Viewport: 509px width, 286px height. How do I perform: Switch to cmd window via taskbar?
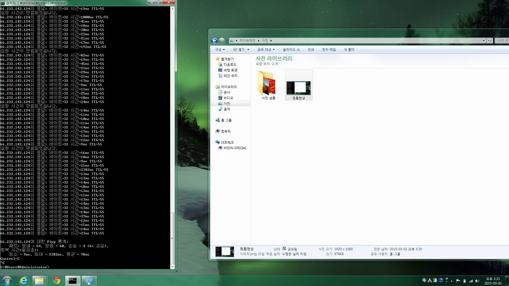click(x=73, y=281)
